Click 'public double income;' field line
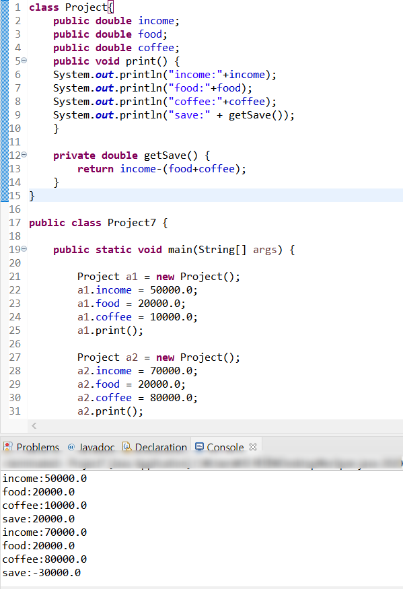Viewport: 403px width, 589px height. tap(116, 21)
